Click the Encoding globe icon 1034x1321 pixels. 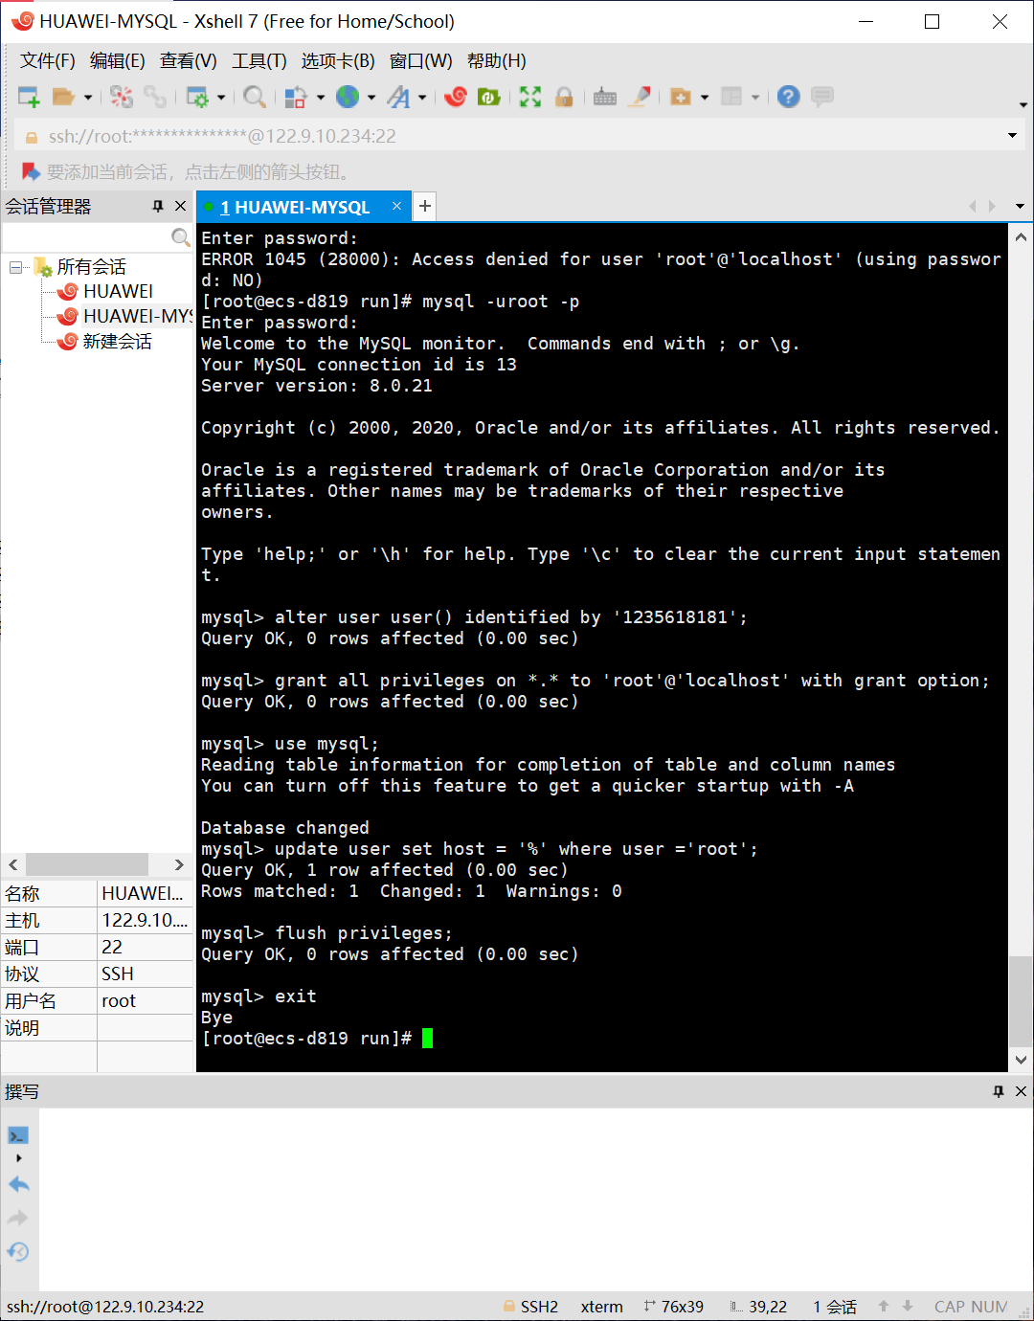click(x=348, y=97)
